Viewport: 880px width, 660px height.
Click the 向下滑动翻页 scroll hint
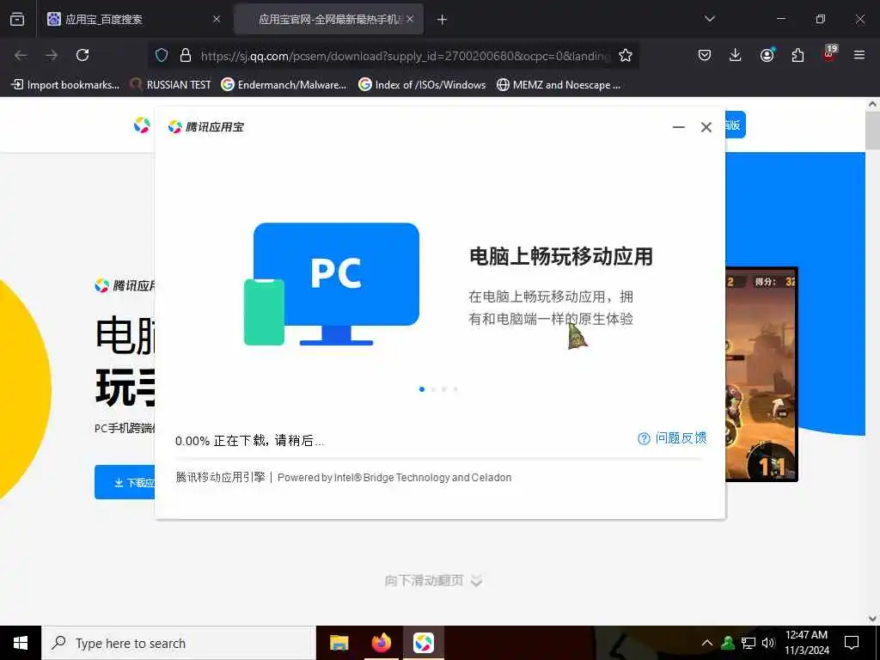coord(433,580)
